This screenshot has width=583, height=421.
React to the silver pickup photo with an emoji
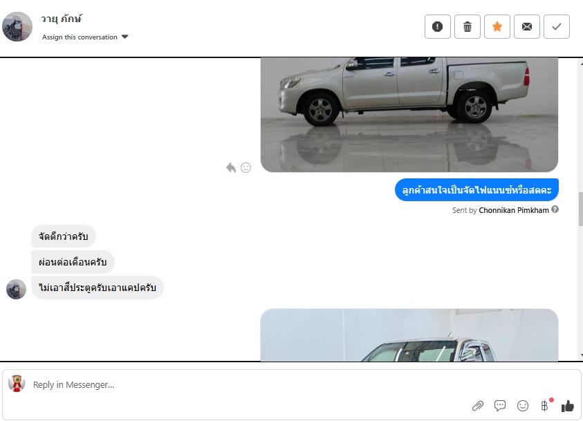coord(246,167)
